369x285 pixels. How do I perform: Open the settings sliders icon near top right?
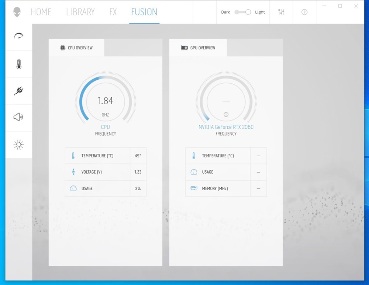coord(281,12)
